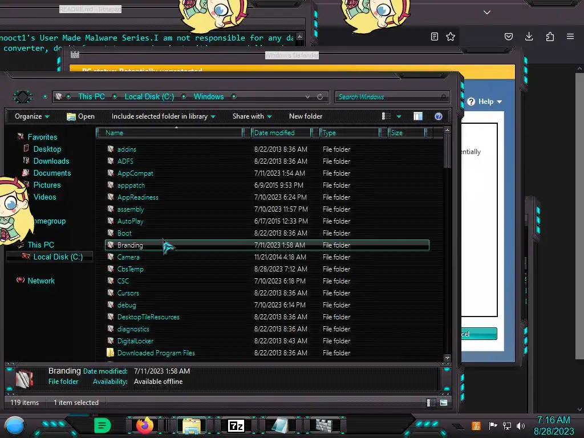Screen dimensions: 584x438
Task: Select the Camera folder name
Action: pos(128,257)
